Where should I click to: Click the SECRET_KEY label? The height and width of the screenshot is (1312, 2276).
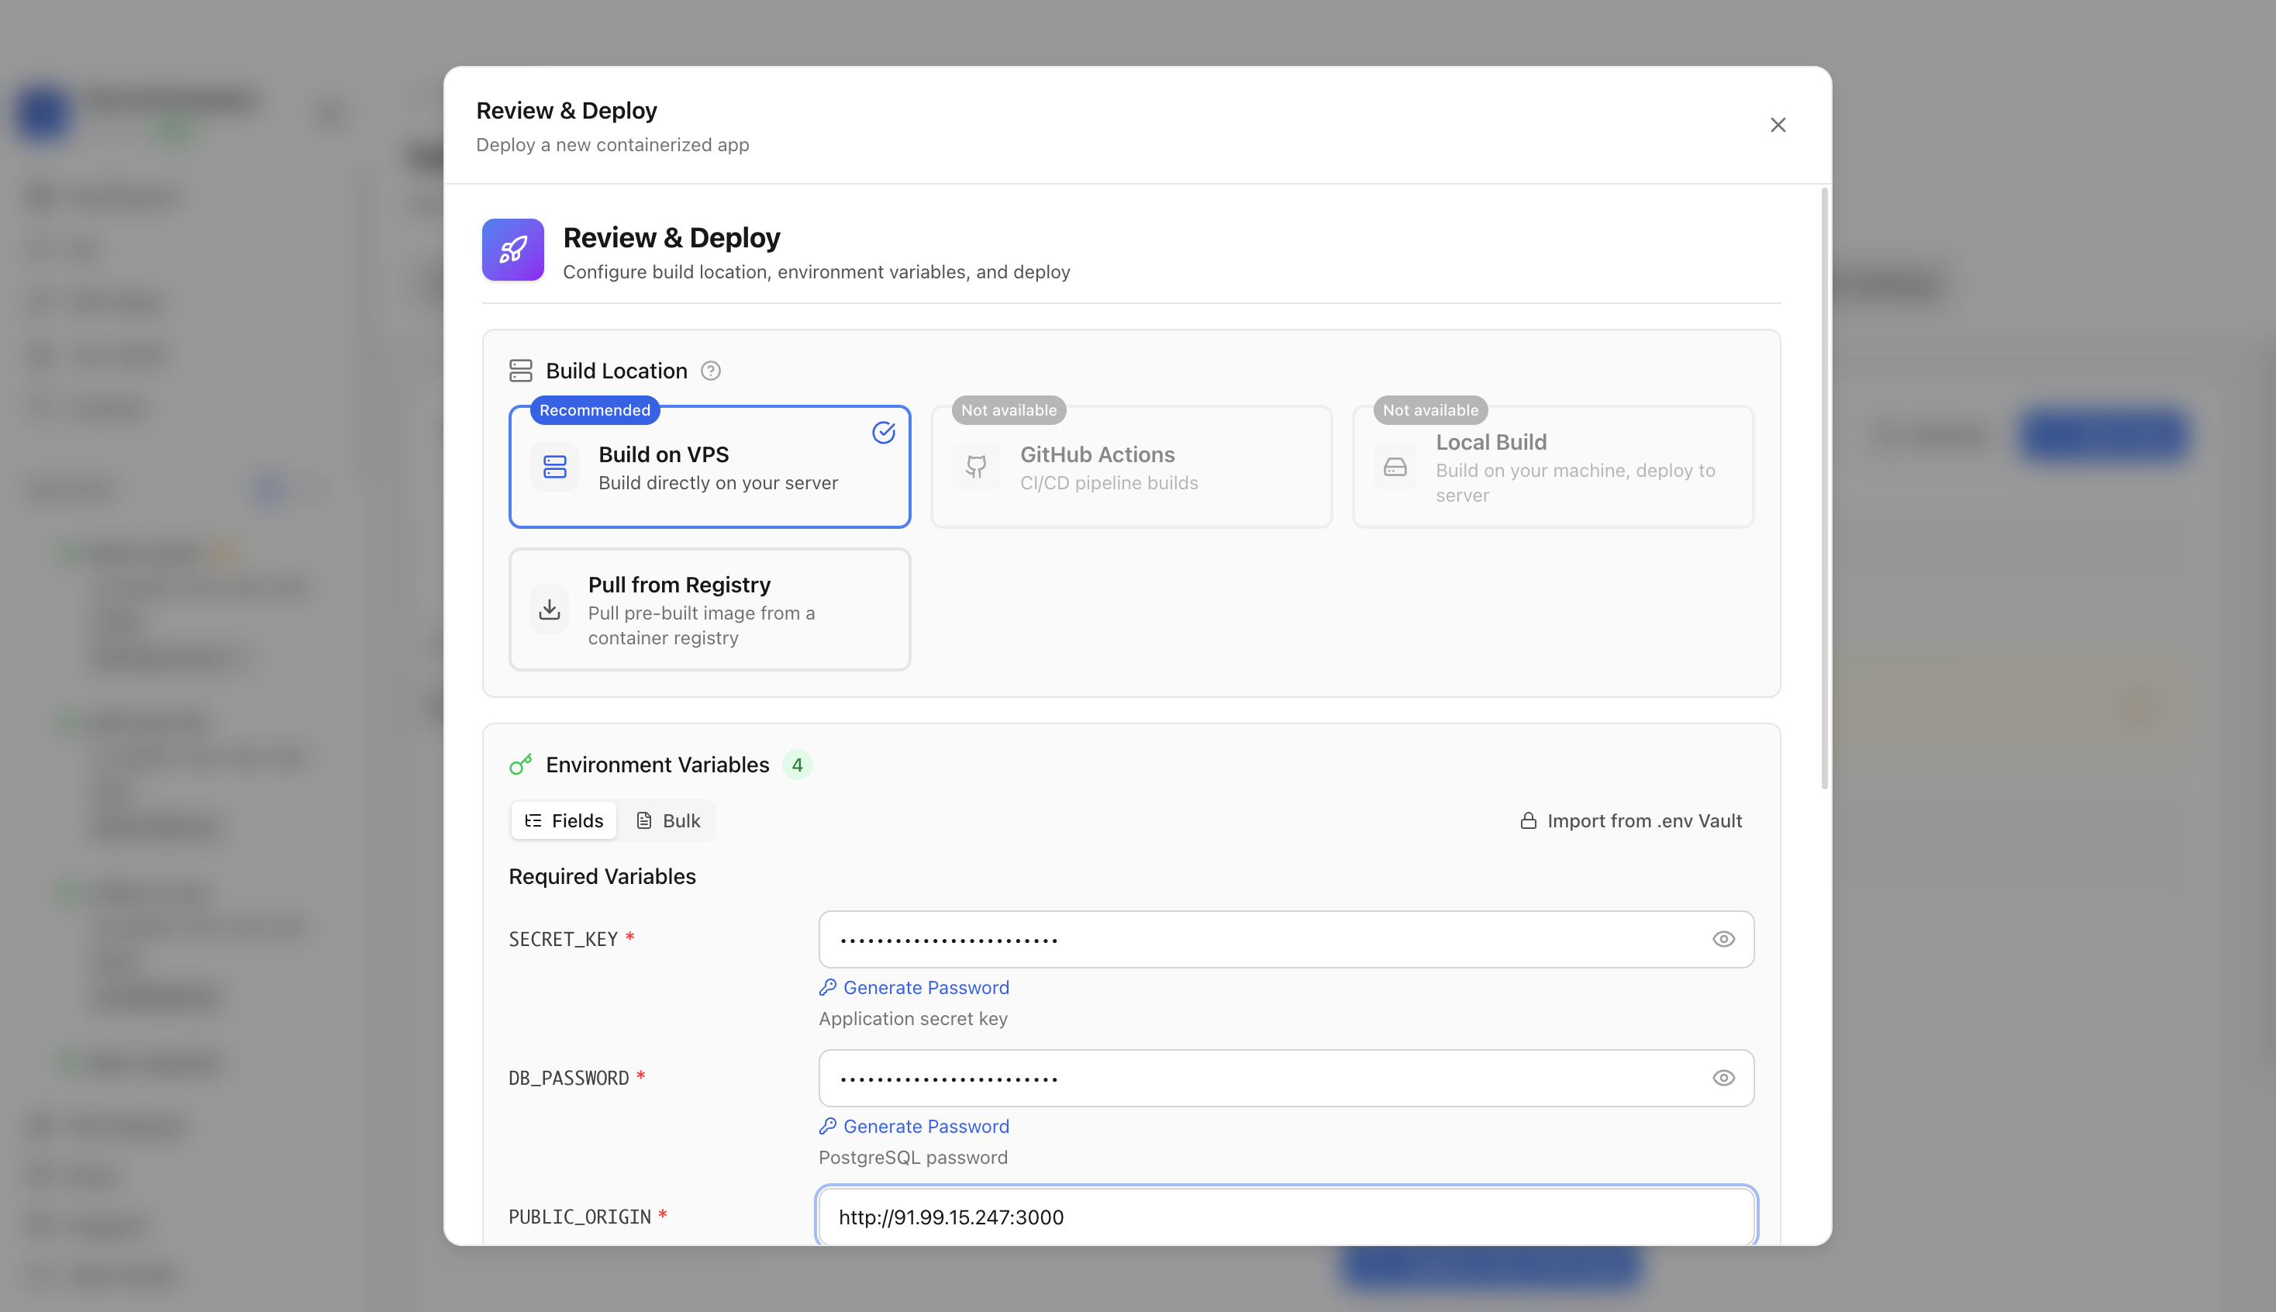tap(564, 940)
